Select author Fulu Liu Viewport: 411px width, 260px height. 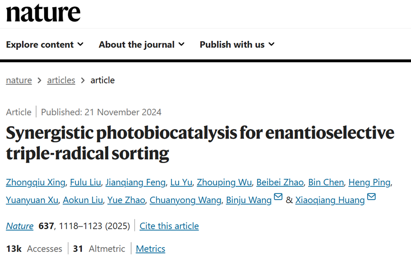coord(86,182)
